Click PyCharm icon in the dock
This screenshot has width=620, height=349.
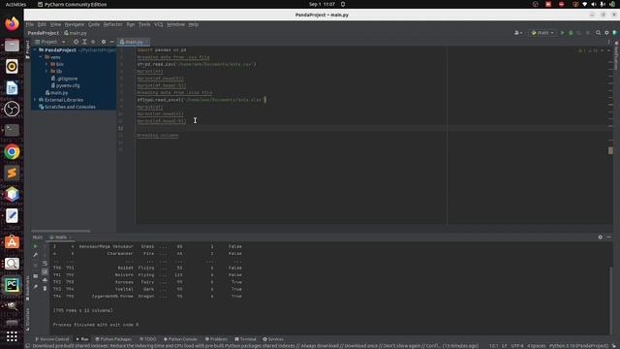[x=12, y=284]
